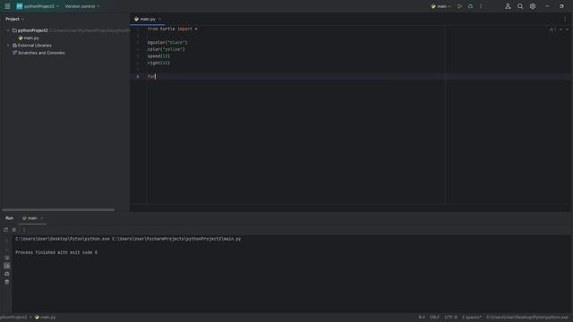This screenshot has height=322, width=573.
Task: Collapse the pythonProject2 root folder
Action: coord(8,30)
